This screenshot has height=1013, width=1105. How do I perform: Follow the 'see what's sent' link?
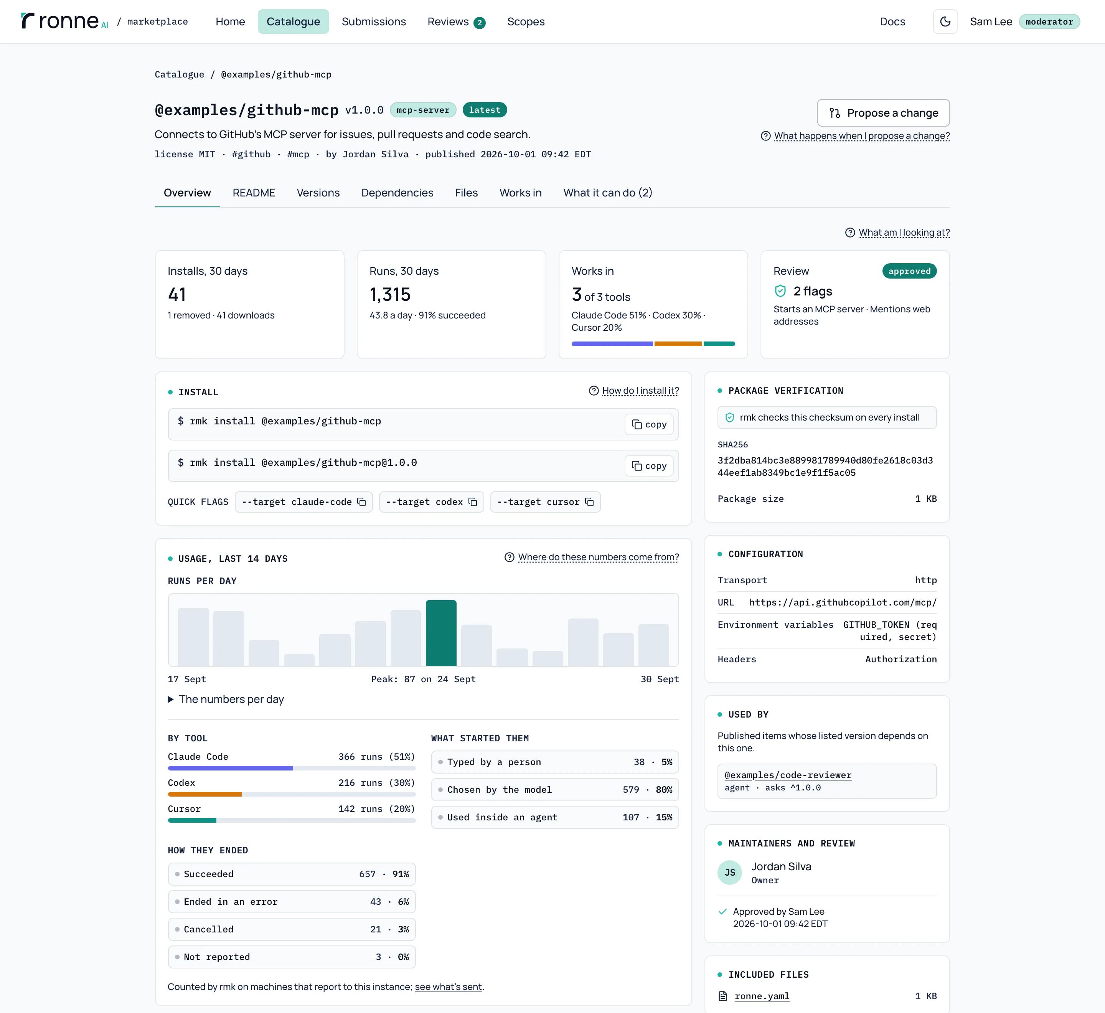[449, 987]
